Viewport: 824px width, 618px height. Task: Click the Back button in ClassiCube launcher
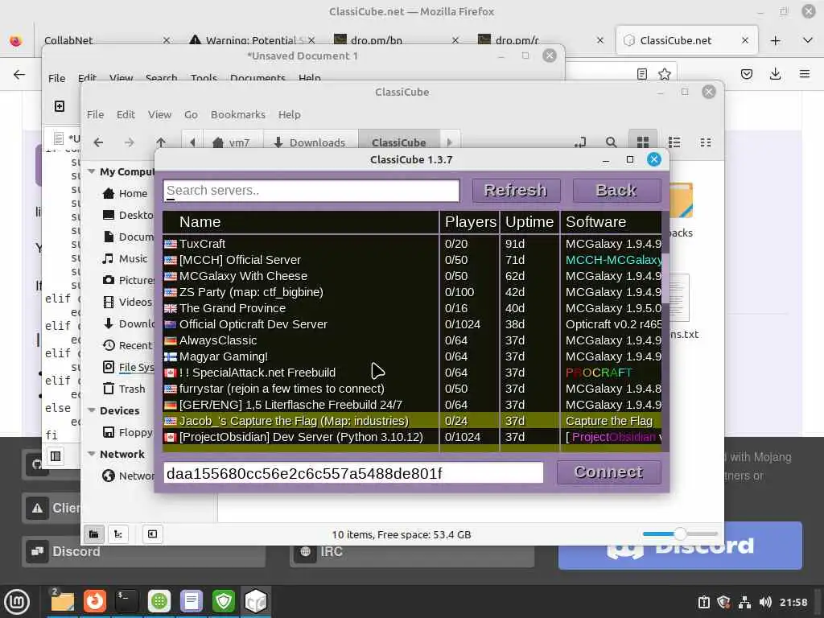(x=616, y=190)
